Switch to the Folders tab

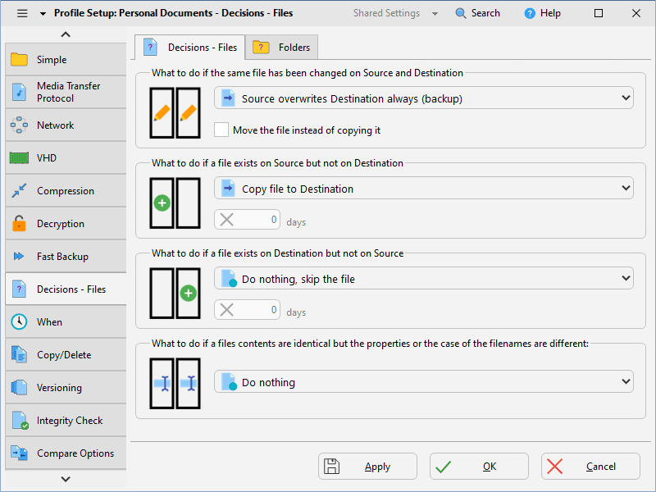pos(282,48)
